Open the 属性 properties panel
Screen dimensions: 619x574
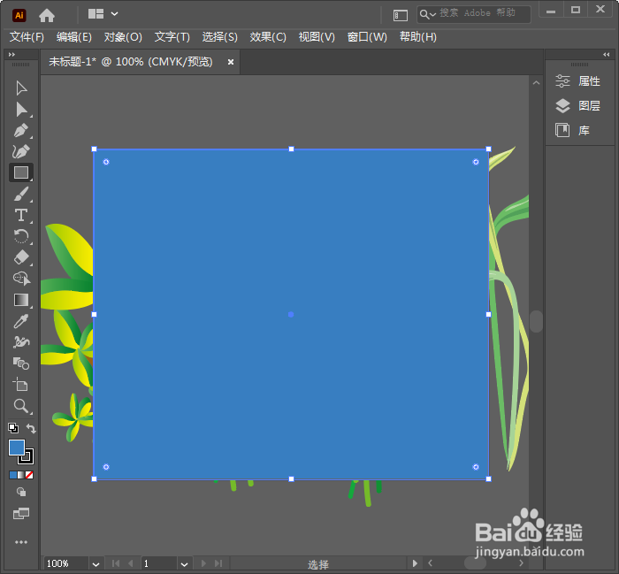[x=578, y=81]
